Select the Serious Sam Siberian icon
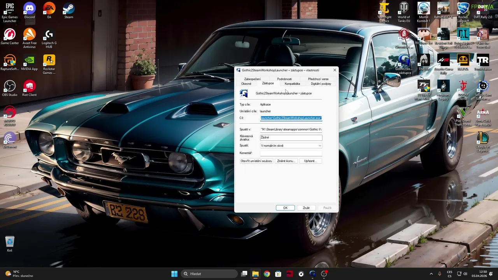 pyautogui.click(x=483, y=90)
